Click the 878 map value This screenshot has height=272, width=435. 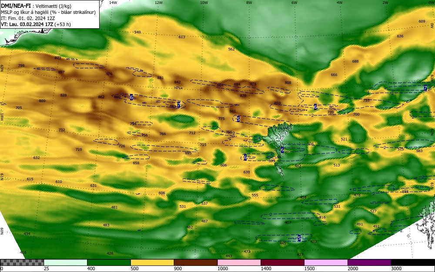(243, 96)
